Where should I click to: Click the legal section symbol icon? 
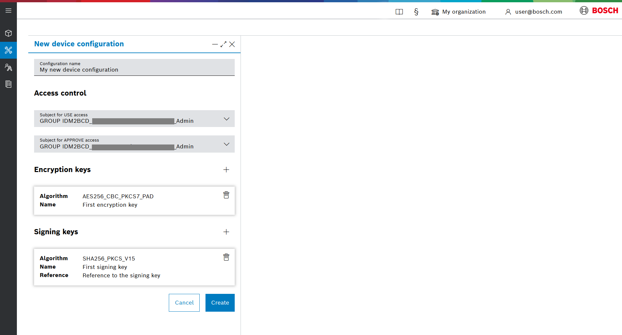tap(416, 12)
